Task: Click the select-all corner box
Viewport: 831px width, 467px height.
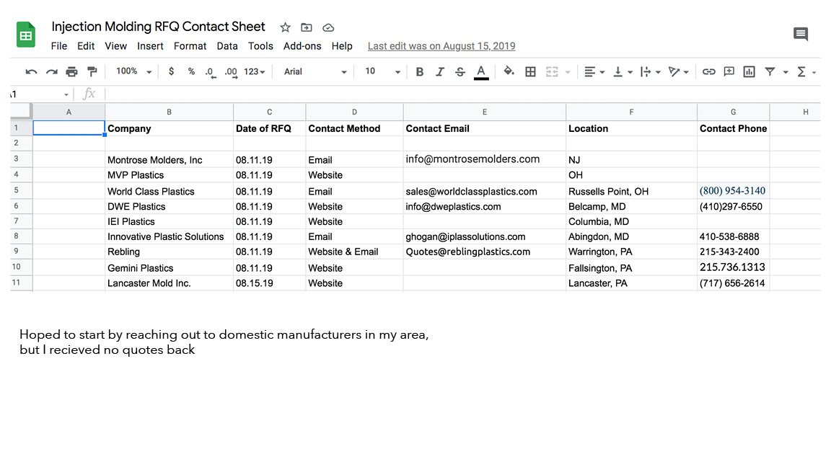Action: (x=21, y=112)
